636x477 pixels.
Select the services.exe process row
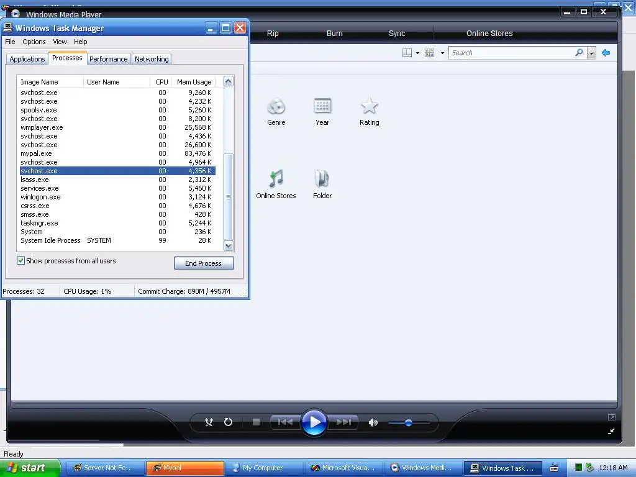(117, 188)
